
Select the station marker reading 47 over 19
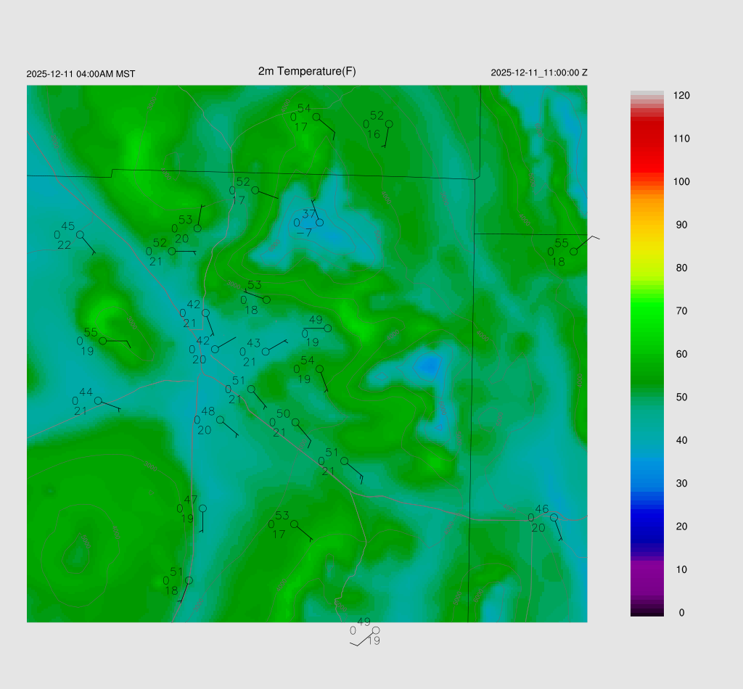click(202, 508)
